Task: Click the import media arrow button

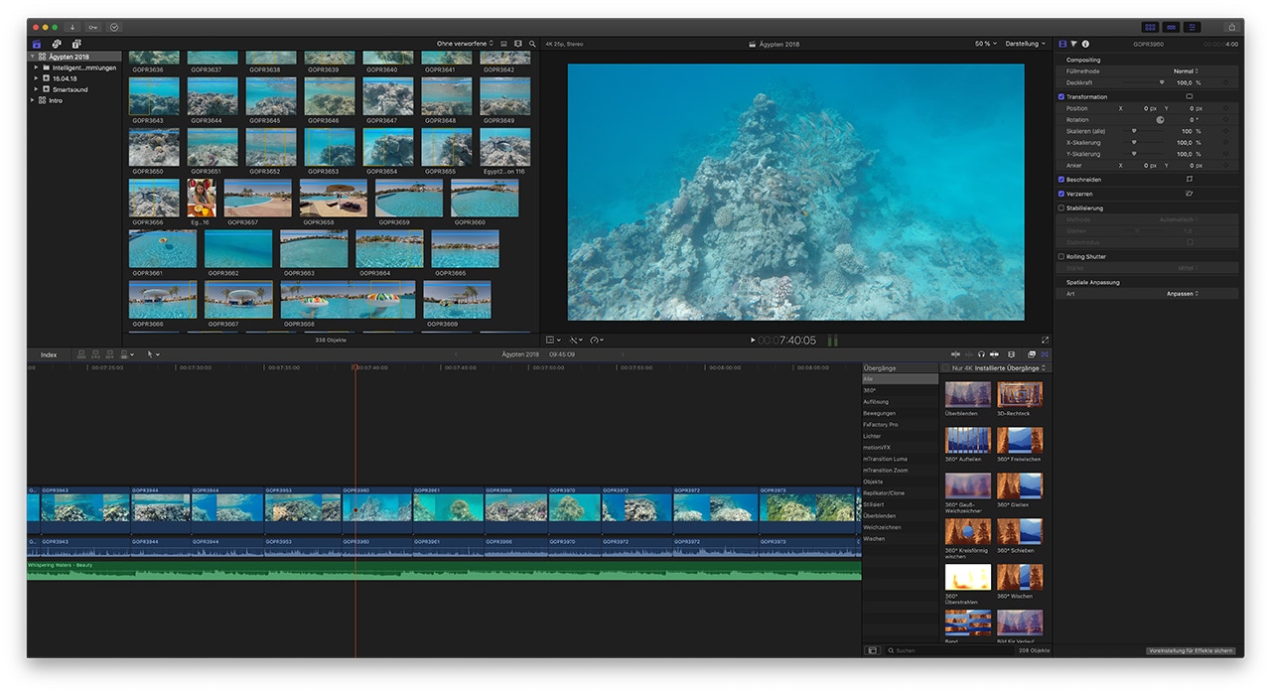Action: (72, 27)
